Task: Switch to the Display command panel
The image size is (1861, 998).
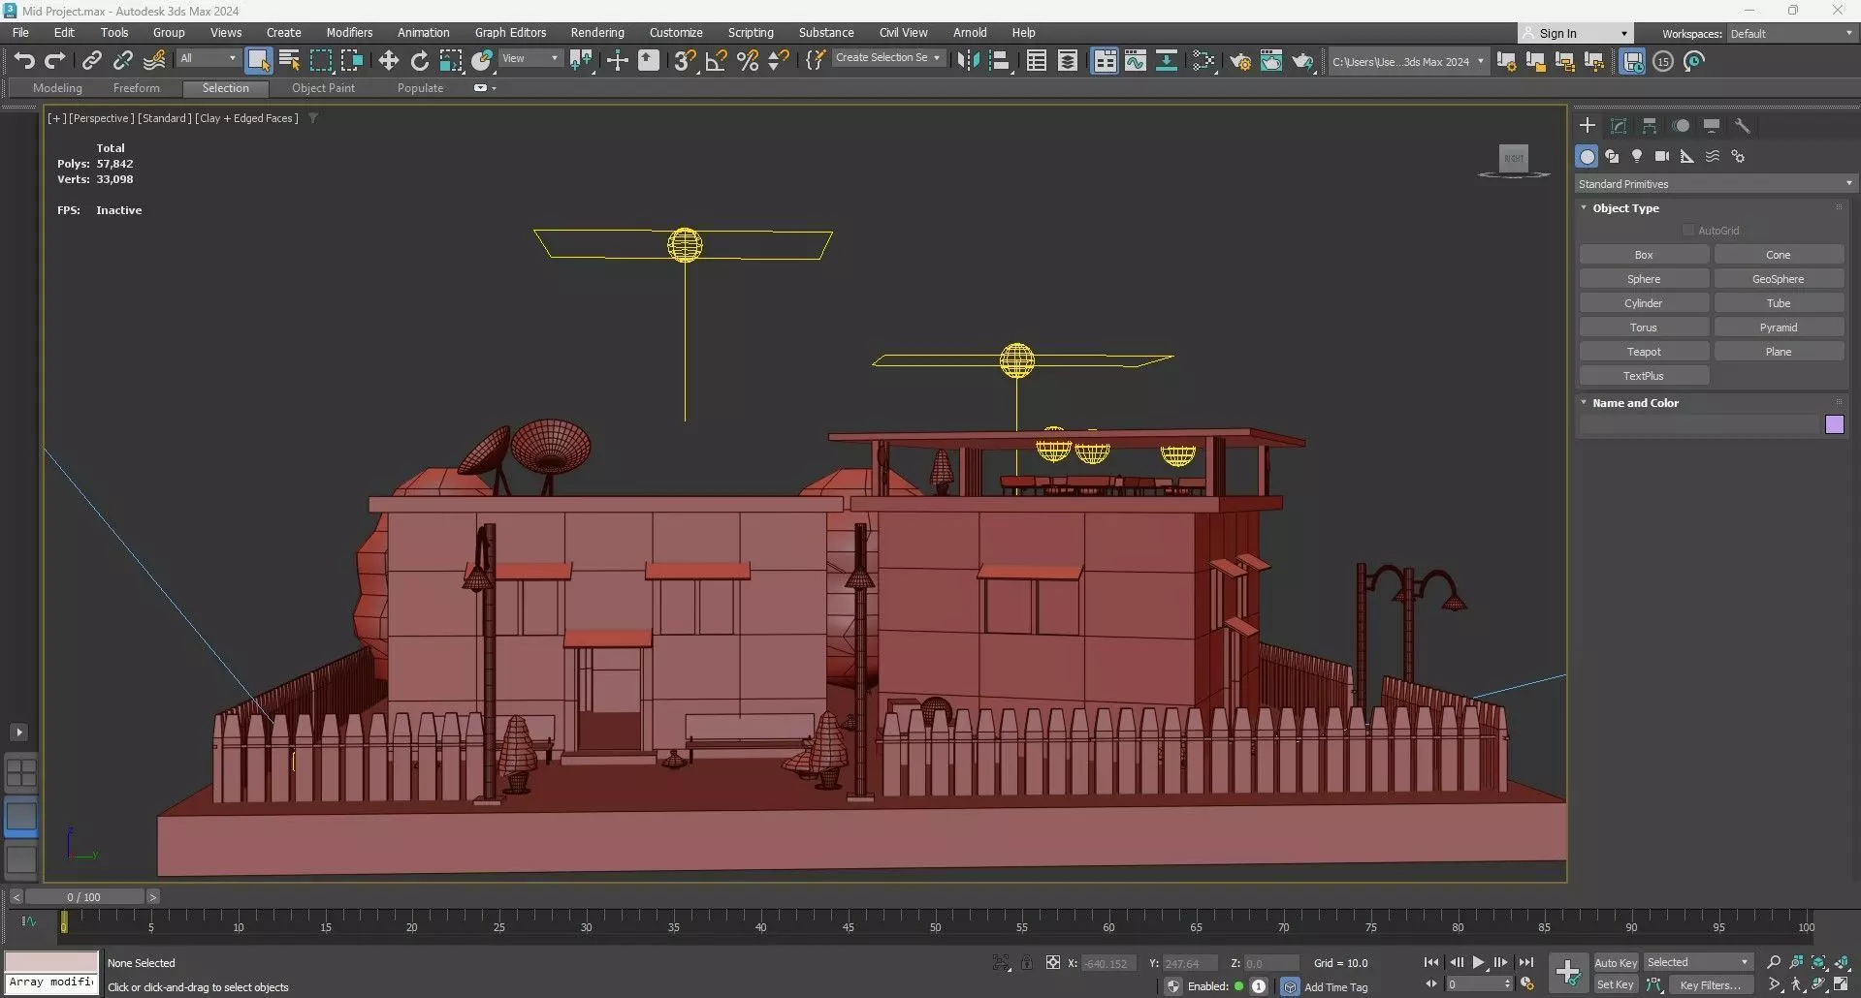Action: (x=1712, y=126)
